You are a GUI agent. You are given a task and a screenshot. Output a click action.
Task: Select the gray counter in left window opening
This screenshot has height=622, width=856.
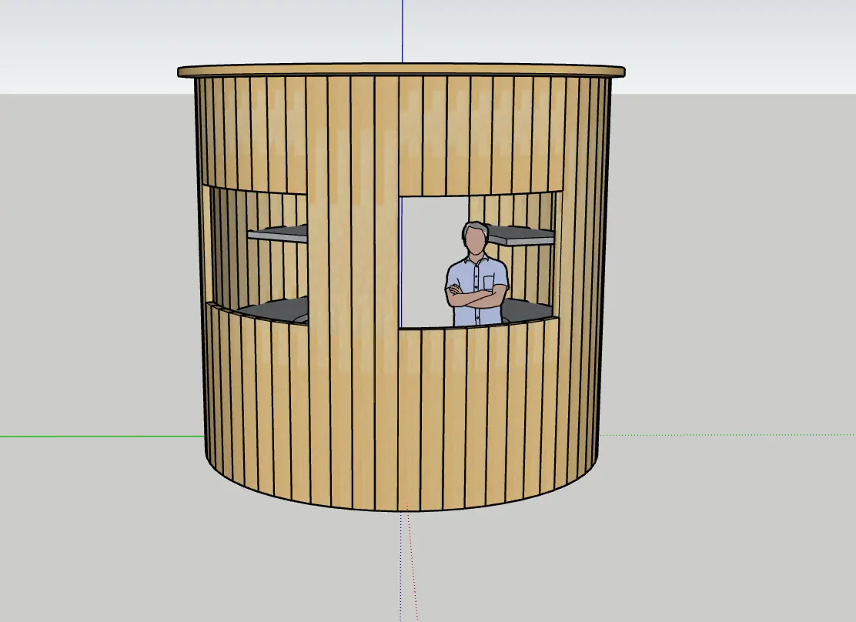pos(275,311)
